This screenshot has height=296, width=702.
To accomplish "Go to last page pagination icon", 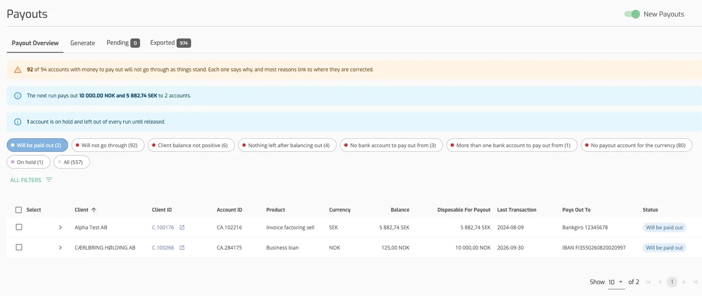I will click(696, 282).
